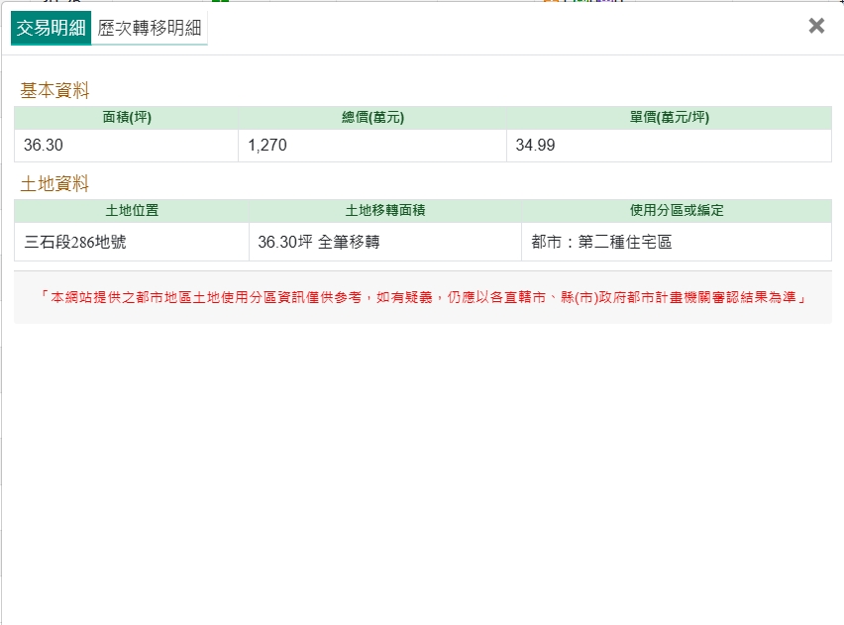
Task: Click the page strip above the dialog
Action: tap(396, 1)
